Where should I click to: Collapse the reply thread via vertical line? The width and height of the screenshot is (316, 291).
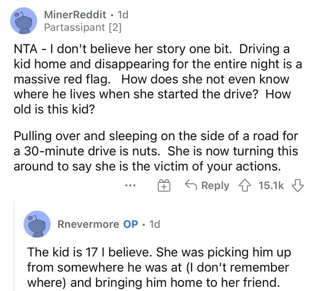pyautogui.click(x=14, y=246)
